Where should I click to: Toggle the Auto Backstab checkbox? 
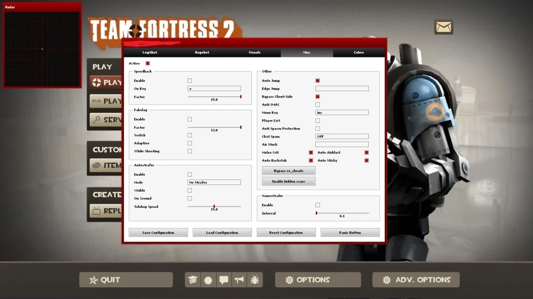311,161
